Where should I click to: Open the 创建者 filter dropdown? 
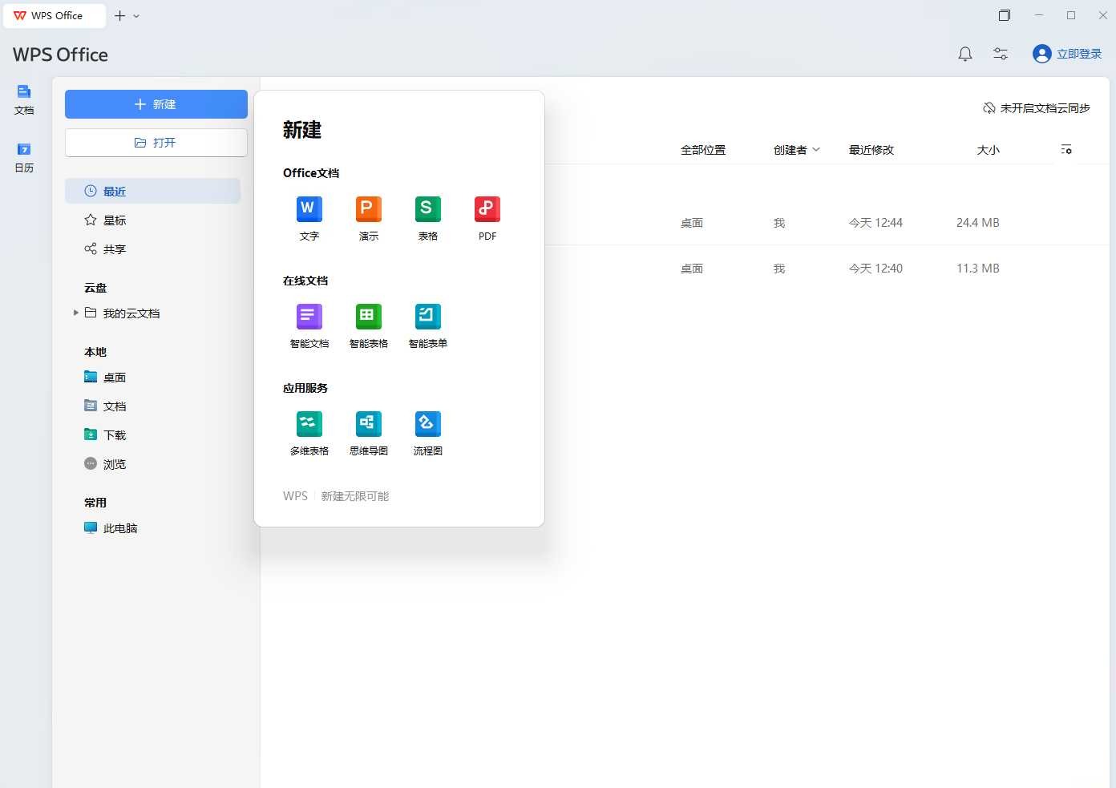(x=797, y=150)
